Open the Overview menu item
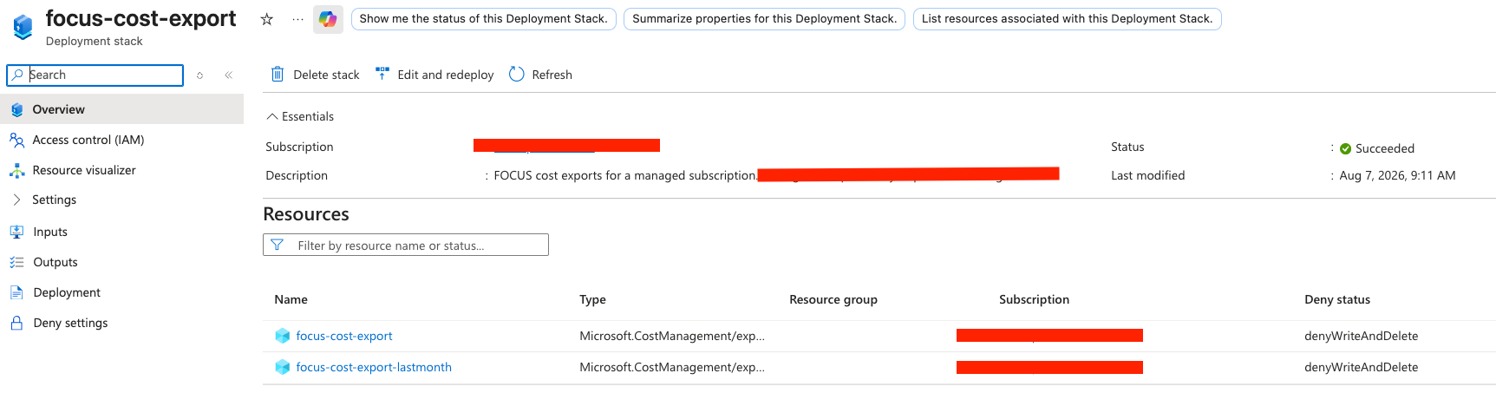The width and height of the screenshot is (1496, 393). (x=121, y=109)
